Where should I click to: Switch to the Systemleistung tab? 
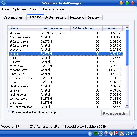pos(56,17)
